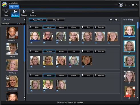The width and height of the screenshot is (140, 105).
Task: Open the Pending faces view in toolbar
Action: click(15, 13)
